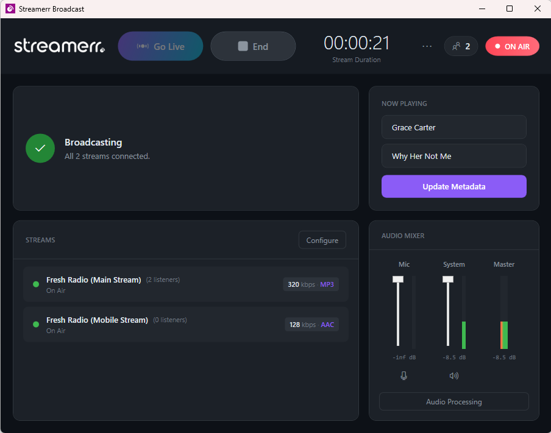Click the song title field showing Why Her Not Me
This screenshot has width=551, height=433.
pyautogui.click(x=453, y=156)
